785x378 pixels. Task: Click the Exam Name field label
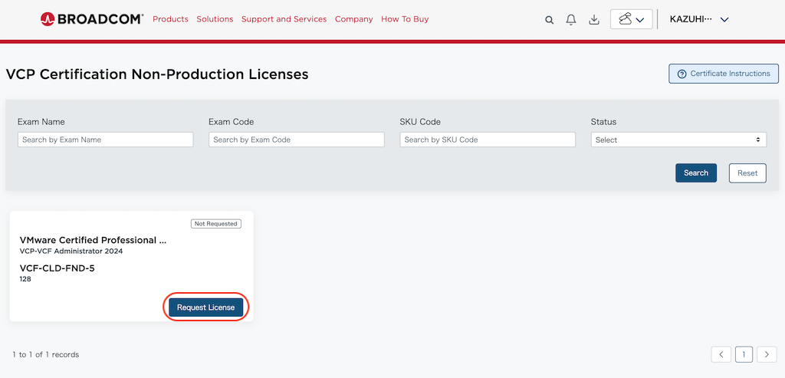coord(41,122)
